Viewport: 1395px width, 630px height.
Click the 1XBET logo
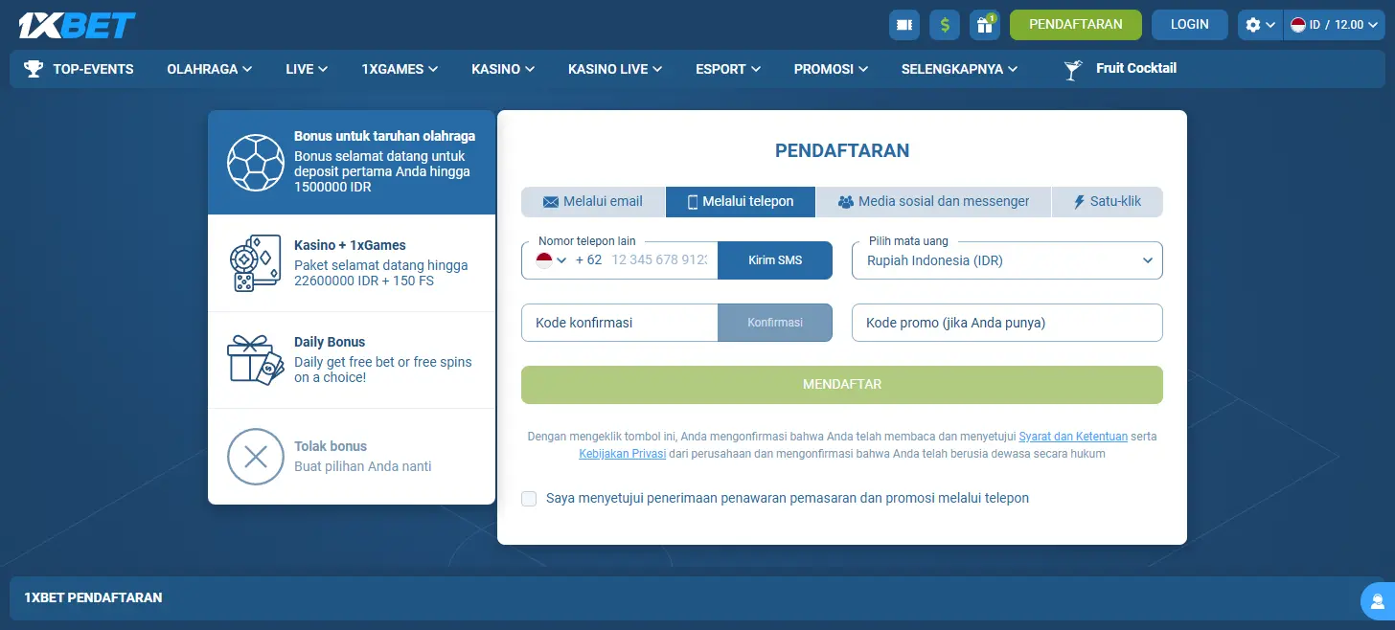pyautogui.click(x=77, y=25)
